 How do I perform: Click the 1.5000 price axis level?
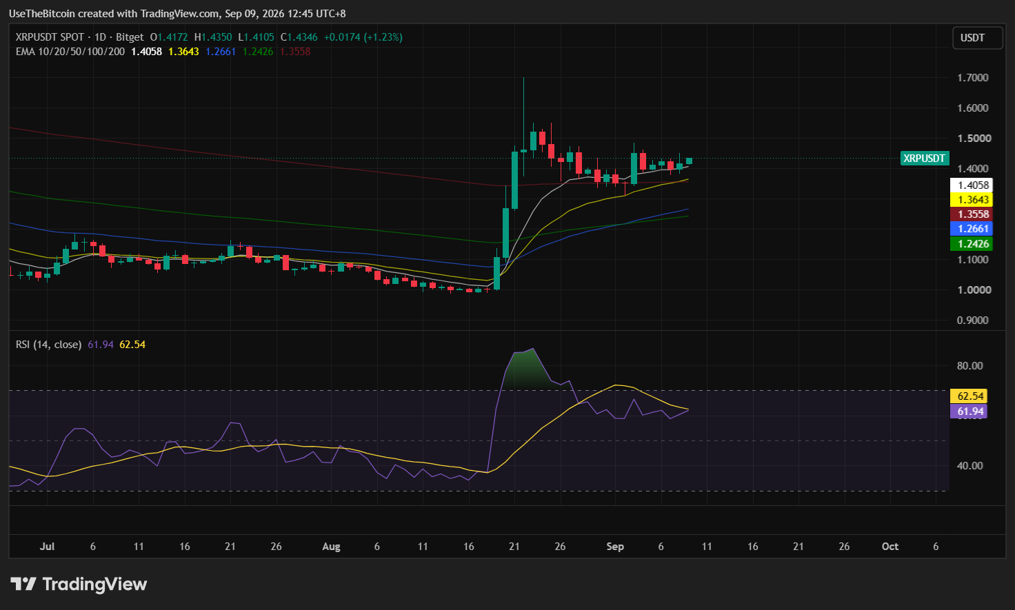point(973,139)
